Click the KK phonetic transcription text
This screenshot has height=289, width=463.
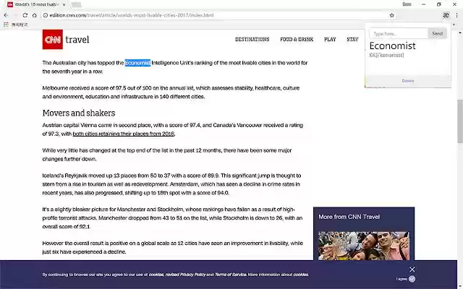386,55
